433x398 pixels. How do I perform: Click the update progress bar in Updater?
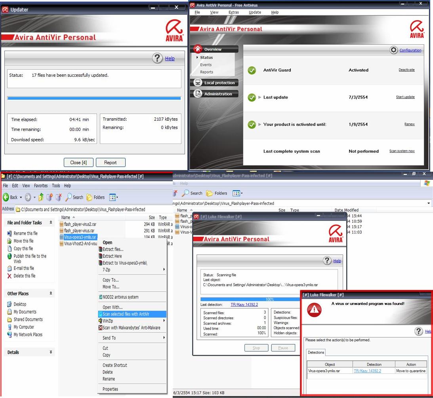tap(94, 98)
